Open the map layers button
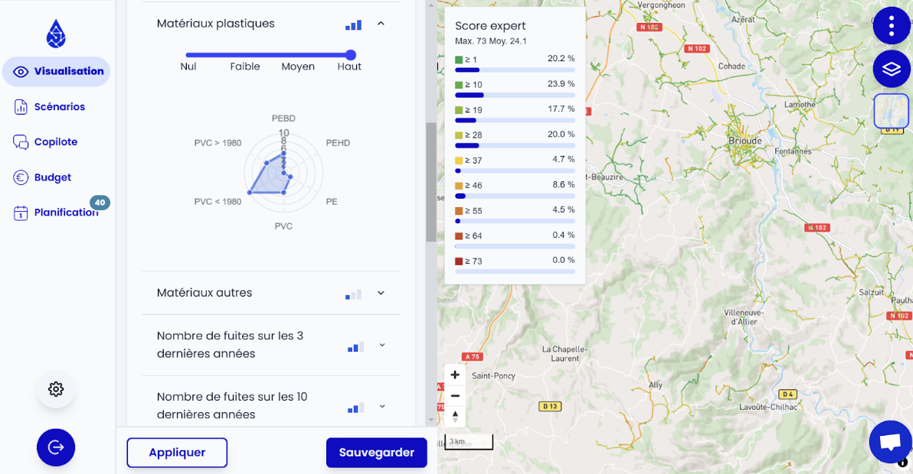Image resolution: width=913 pixels, height=474 pixels. pos(891,69)
